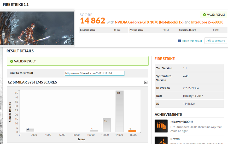Click the overall score 14 862
Viewport: 228px width, 144px height.
pyautogui.click(x=92, y=21)
